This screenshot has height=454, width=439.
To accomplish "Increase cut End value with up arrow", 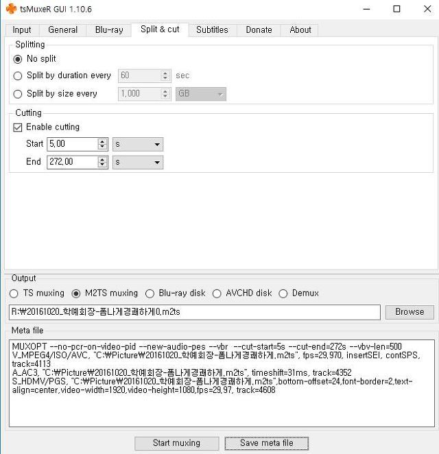I will tap(102, 159).
